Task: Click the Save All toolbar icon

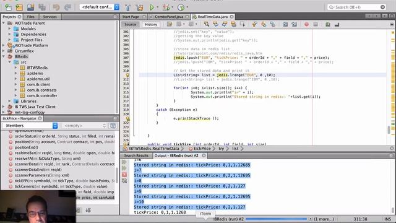Action: [42, 7]
